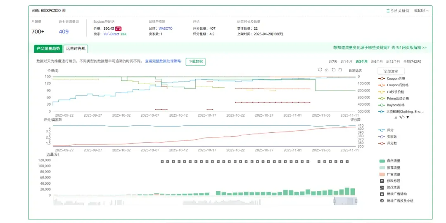Click the timeline range slider right handle
Viewport: 446px width, 223px height.
356,201
